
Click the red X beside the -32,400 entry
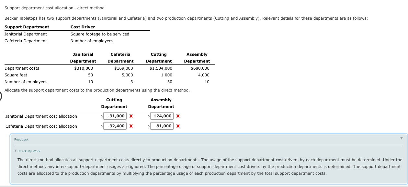(130, 126)
